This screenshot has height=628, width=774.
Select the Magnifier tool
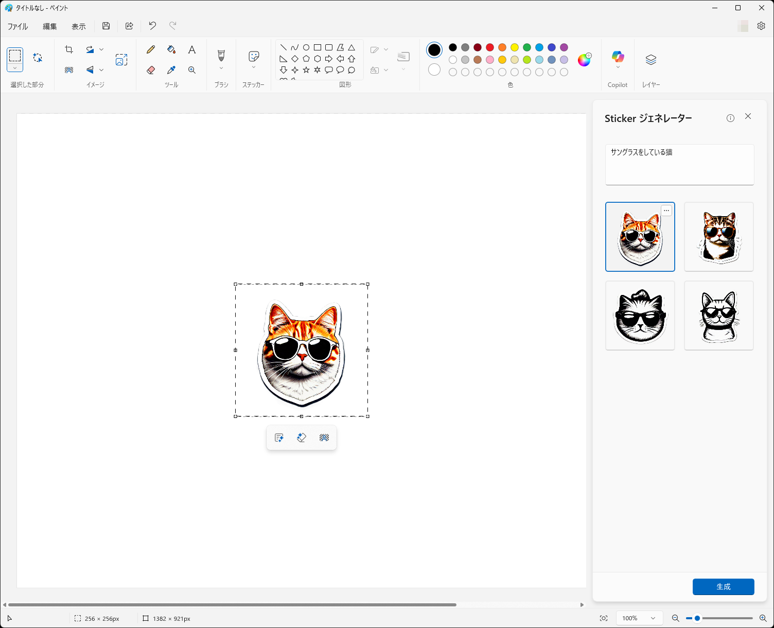point(192,70)
